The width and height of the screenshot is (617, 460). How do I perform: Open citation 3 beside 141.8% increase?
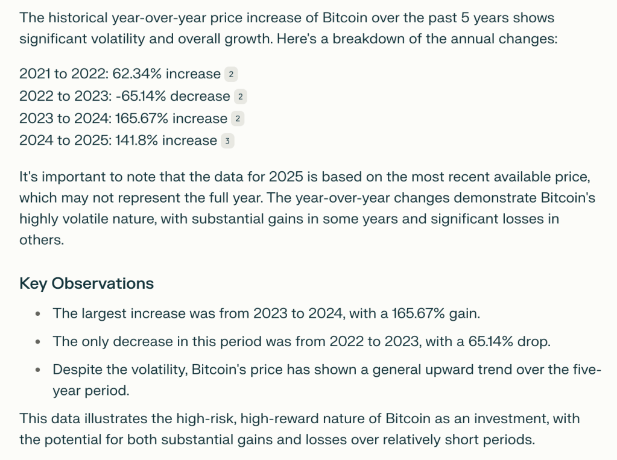coord(227,142)
